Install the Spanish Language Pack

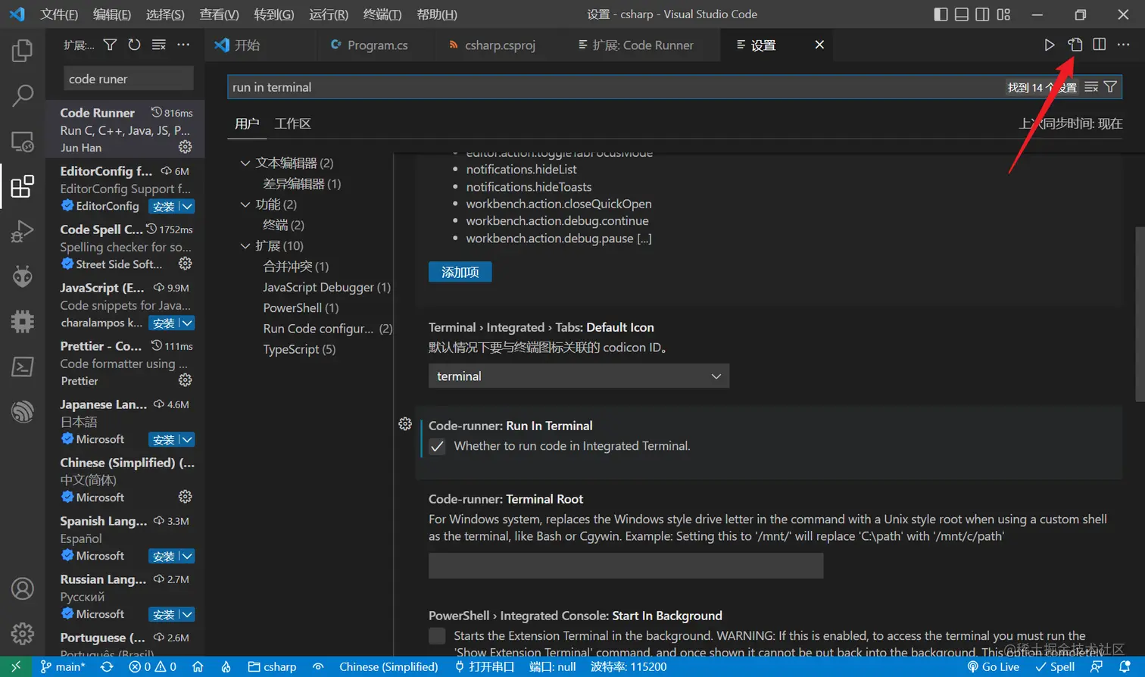[x=164, y=557]
